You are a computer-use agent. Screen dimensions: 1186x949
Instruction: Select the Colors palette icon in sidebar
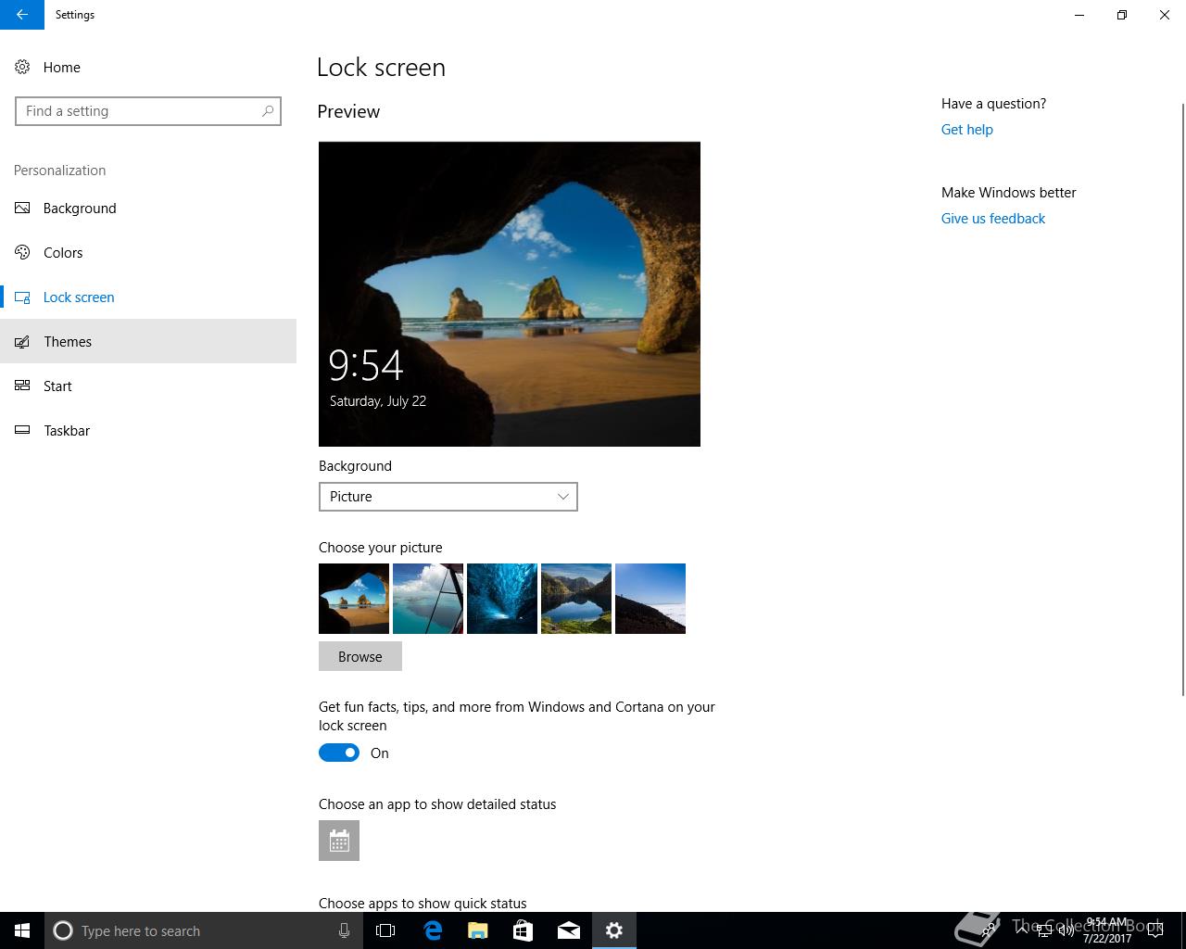click(x=22, y=252)
